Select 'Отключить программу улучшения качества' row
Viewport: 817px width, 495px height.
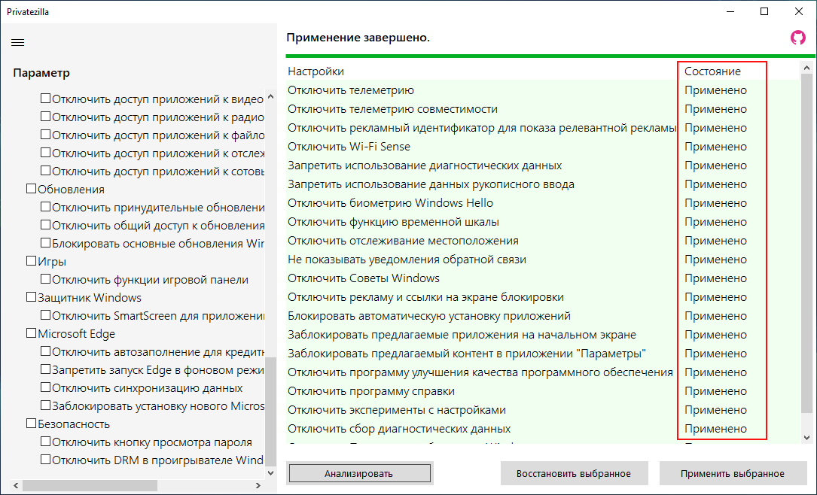pyautogui.click(x=542, y=372)
